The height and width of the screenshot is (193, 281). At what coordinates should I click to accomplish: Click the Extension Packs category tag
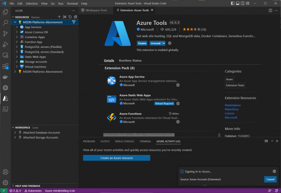click(x=235, y=85)
